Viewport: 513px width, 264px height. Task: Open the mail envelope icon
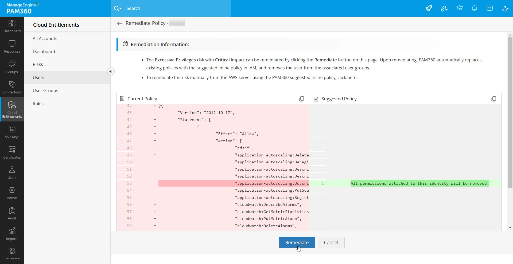click(x=489, y=9)
